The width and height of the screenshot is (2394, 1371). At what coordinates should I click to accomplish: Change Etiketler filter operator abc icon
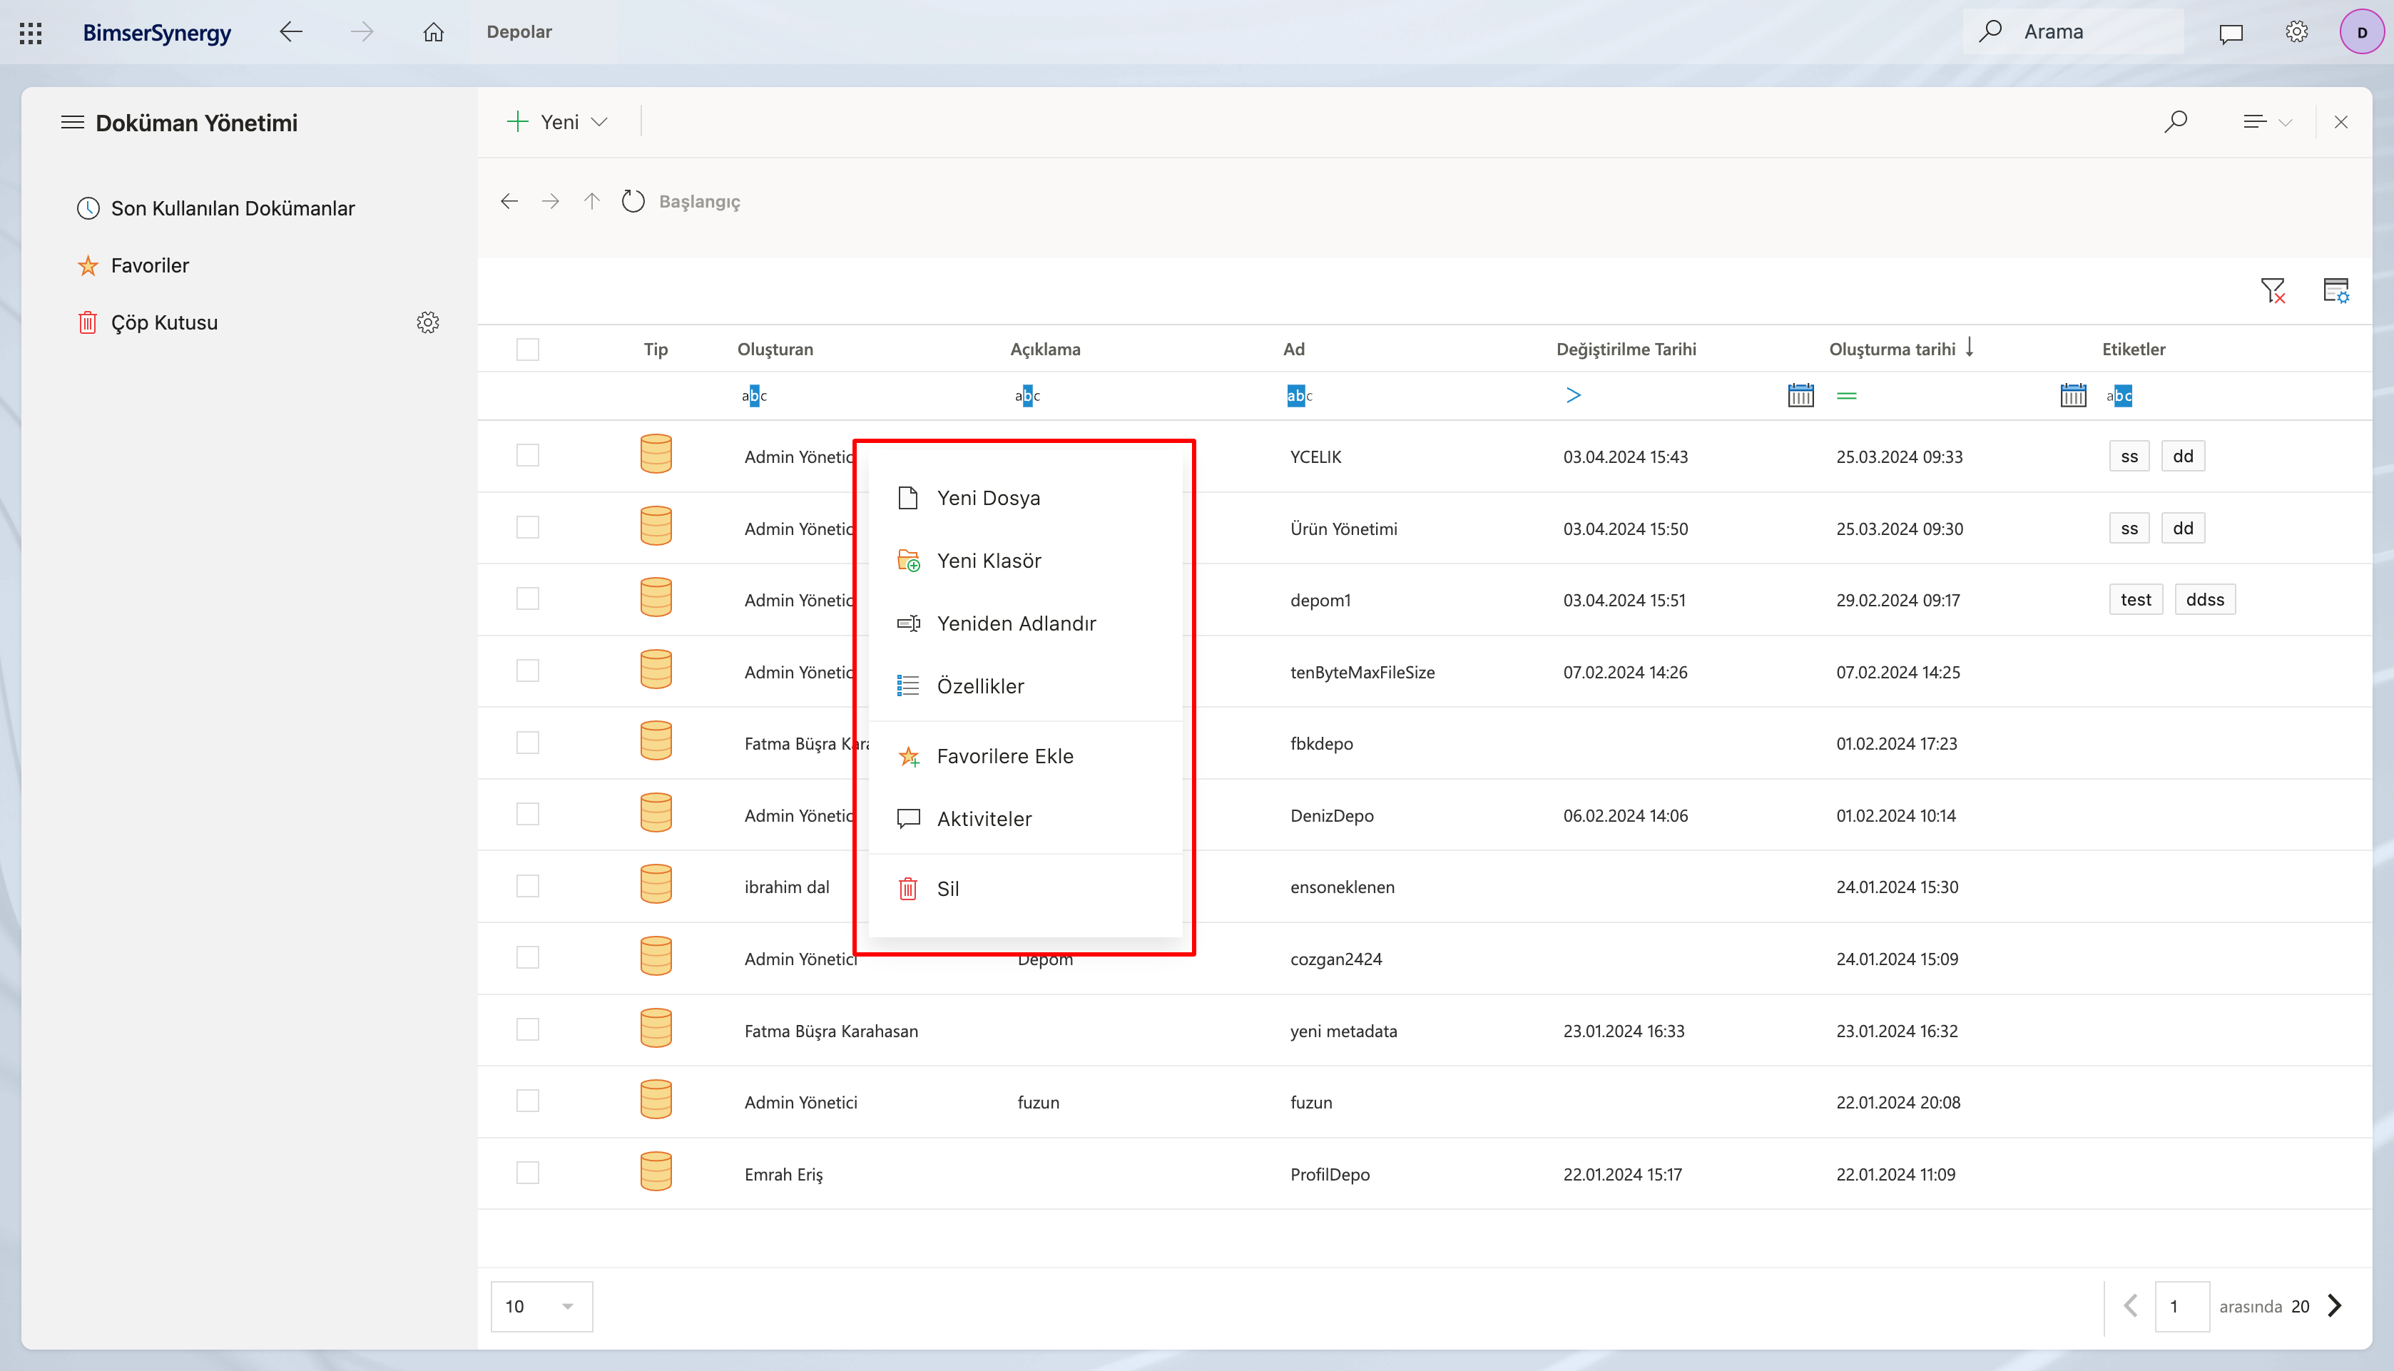(x=2119, y=395)
